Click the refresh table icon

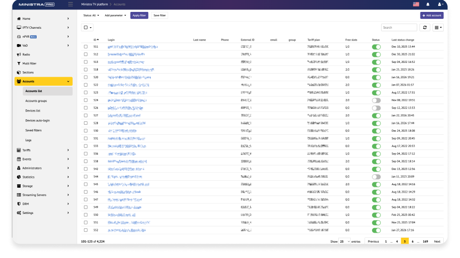click(x=424, y=28)
